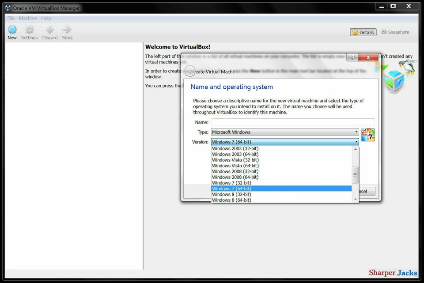424x283 pixels.
Task: Open the Type dropdown
Action: [x=357, y=132]
